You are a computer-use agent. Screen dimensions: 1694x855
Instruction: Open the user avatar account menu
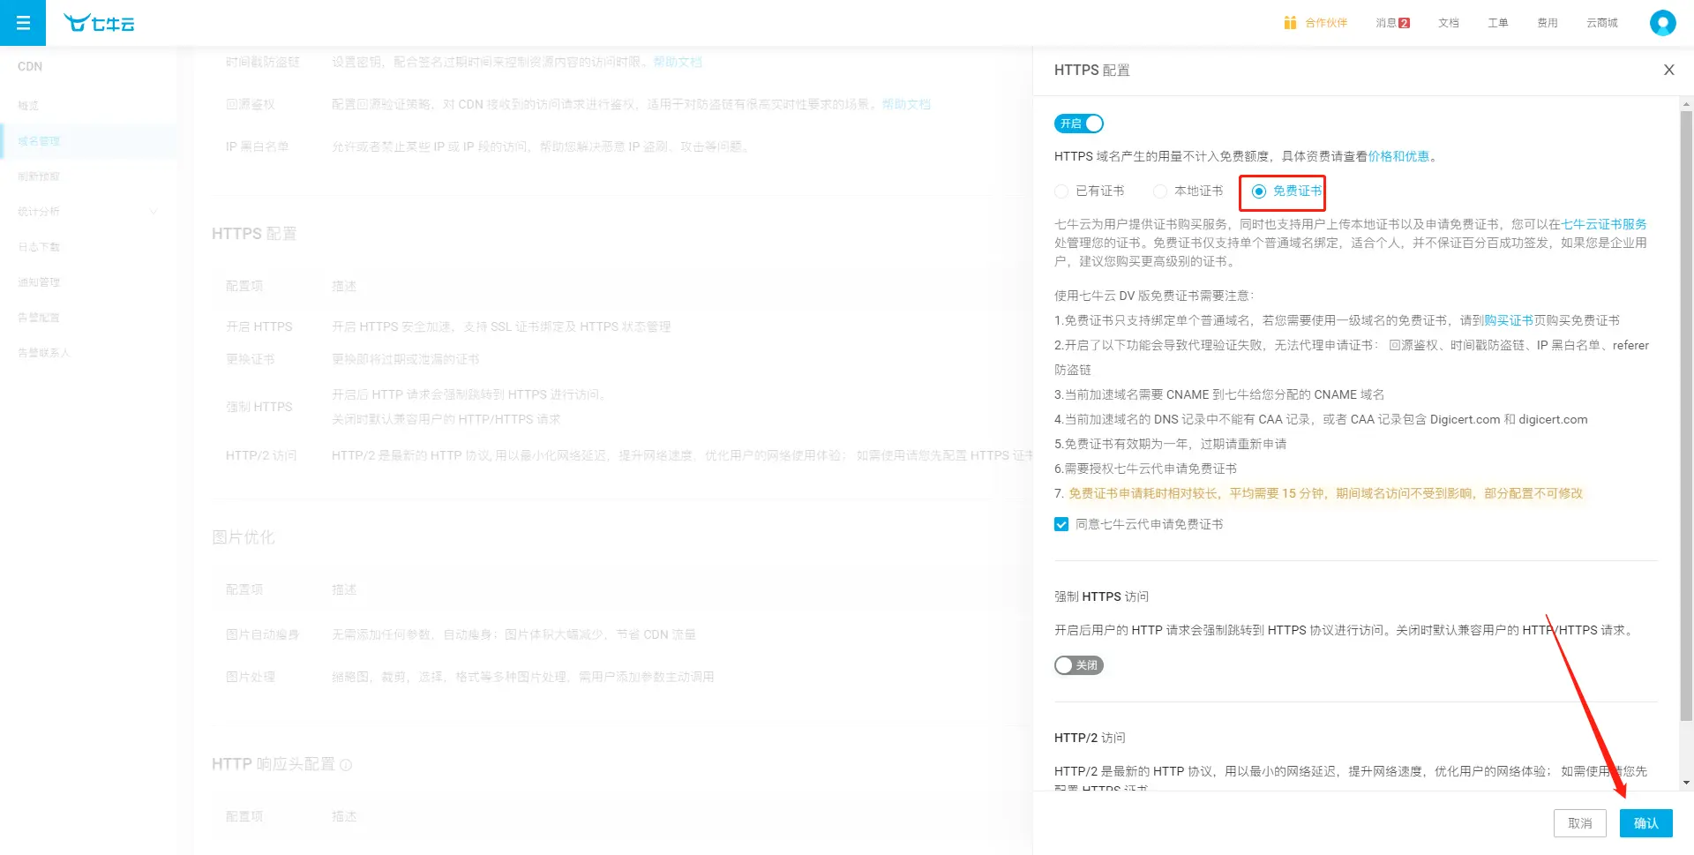[1662, 23]
